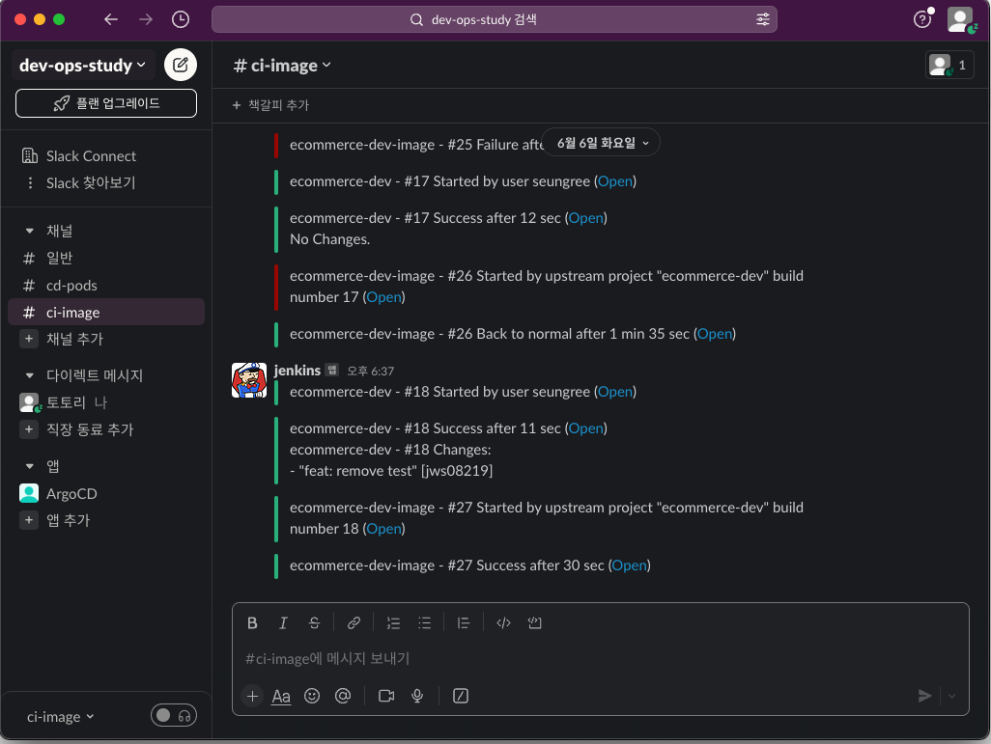The height and width of the screenshot is (744, 991).
Task: Insert a bulleted list
Action: (x=424, y=623)
